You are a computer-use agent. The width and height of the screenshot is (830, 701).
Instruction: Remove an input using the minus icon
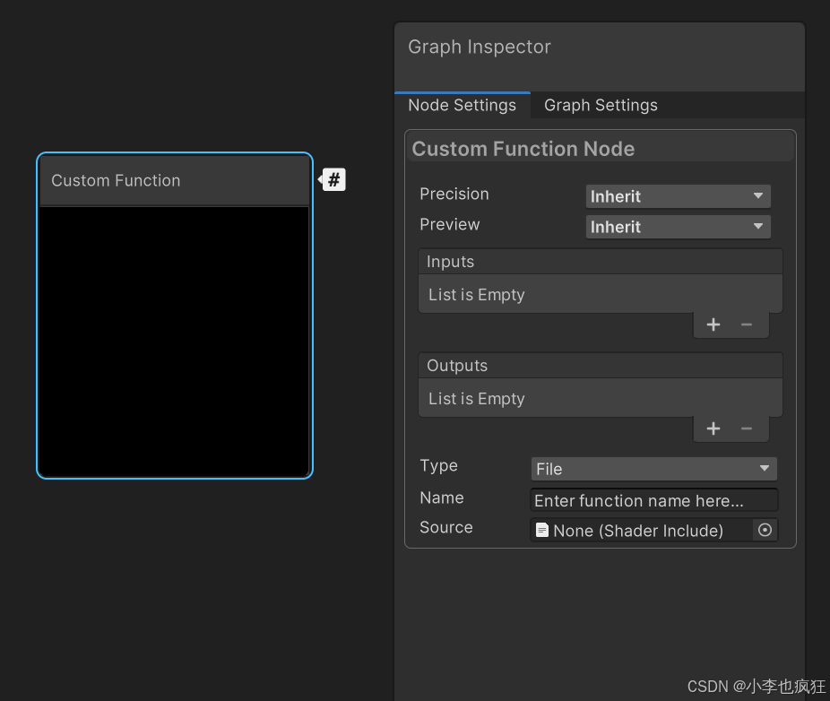point(746,325)
